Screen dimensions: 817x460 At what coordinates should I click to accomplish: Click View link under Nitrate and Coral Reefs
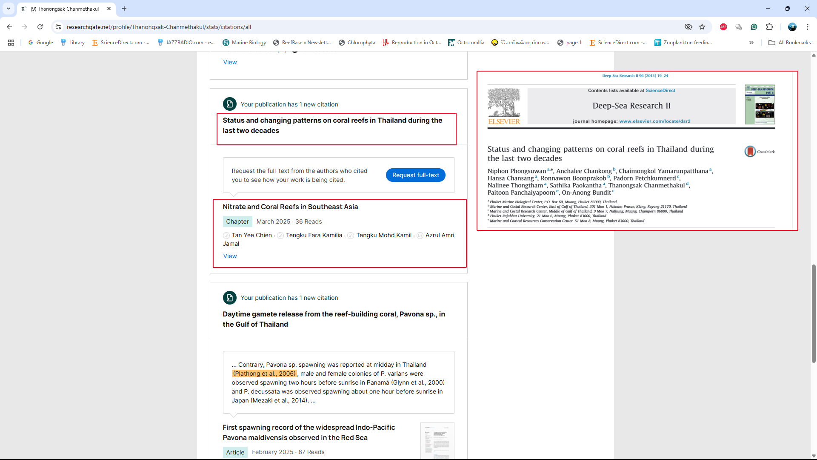coord(230,256)
